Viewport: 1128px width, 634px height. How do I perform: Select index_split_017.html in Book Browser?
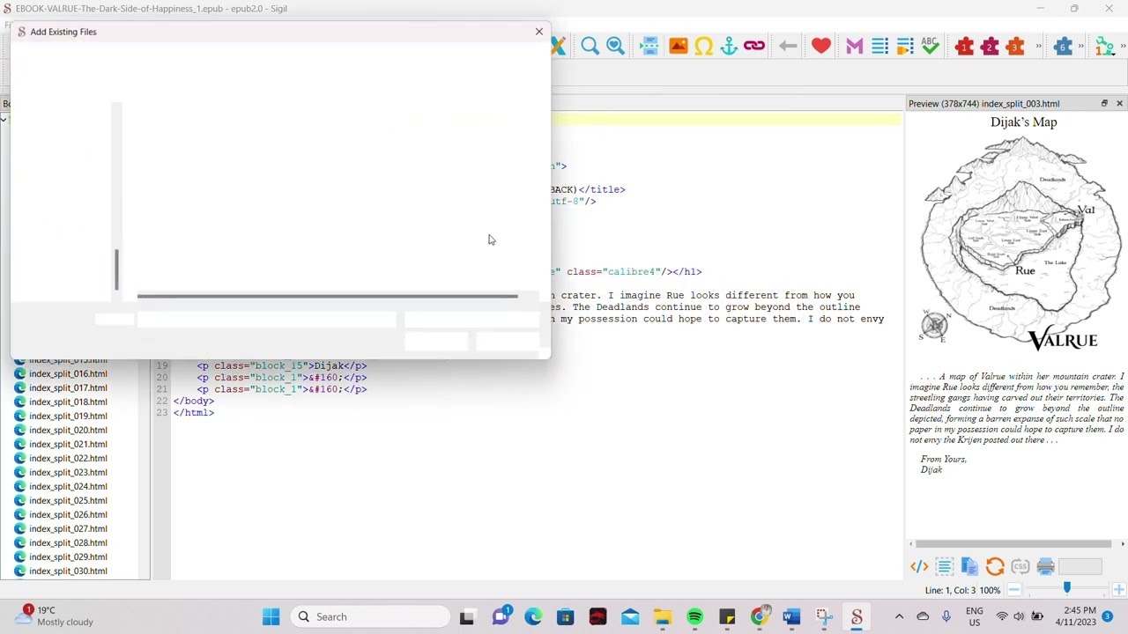[x=68, y=387]
